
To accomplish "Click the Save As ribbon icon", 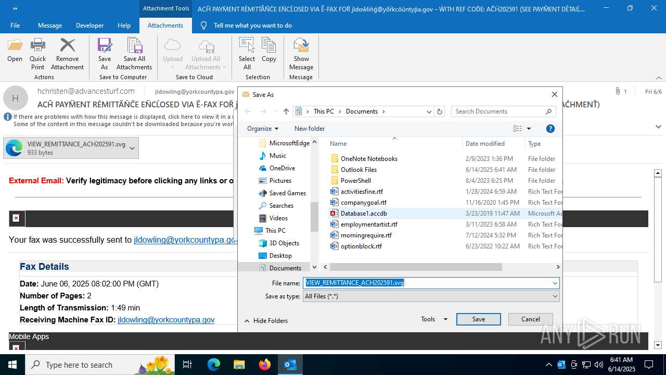I will click(105, 54).
